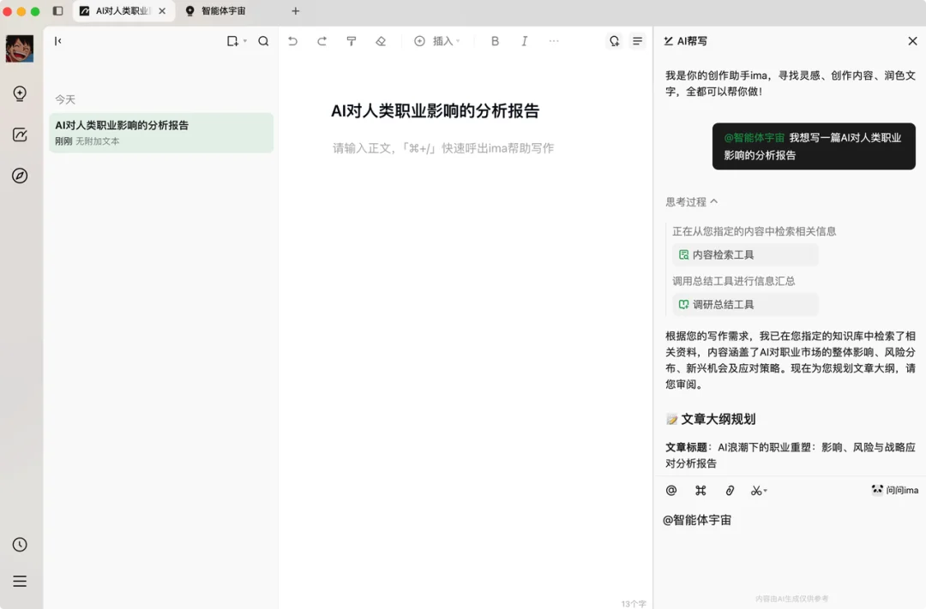
Task: Open the @ mention icon below chat input
Action: (x=671, y=490)
